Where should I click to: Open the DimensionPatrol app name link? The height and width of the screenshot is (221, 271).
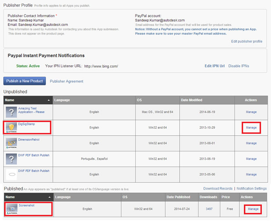[29, 140]
